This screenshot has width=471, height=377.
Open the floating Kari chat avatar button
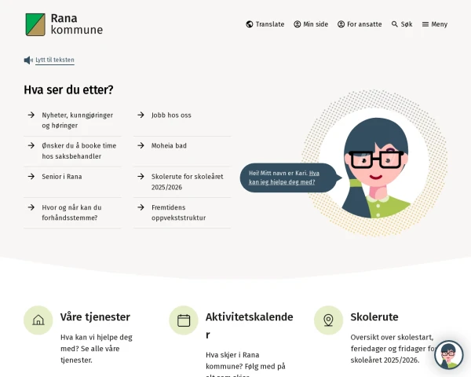tap(448, 355)
